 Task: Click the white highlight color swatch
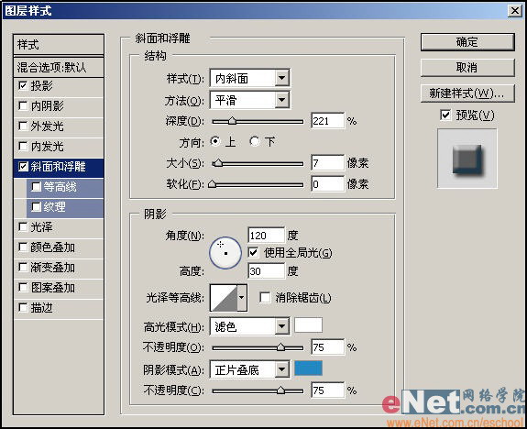coord(309,324)
